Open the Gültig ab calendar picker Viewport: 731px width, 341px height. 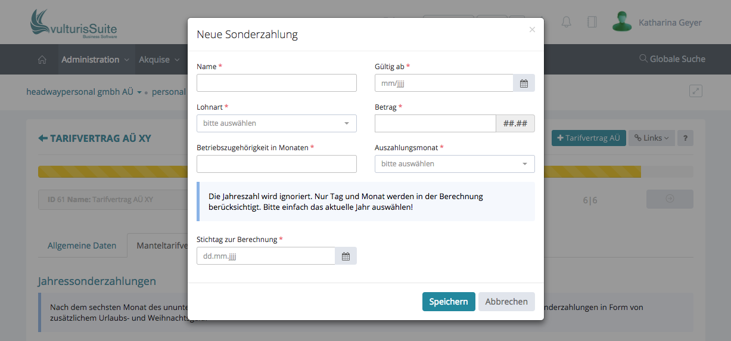pyautogui.click(x=524, y=83)
